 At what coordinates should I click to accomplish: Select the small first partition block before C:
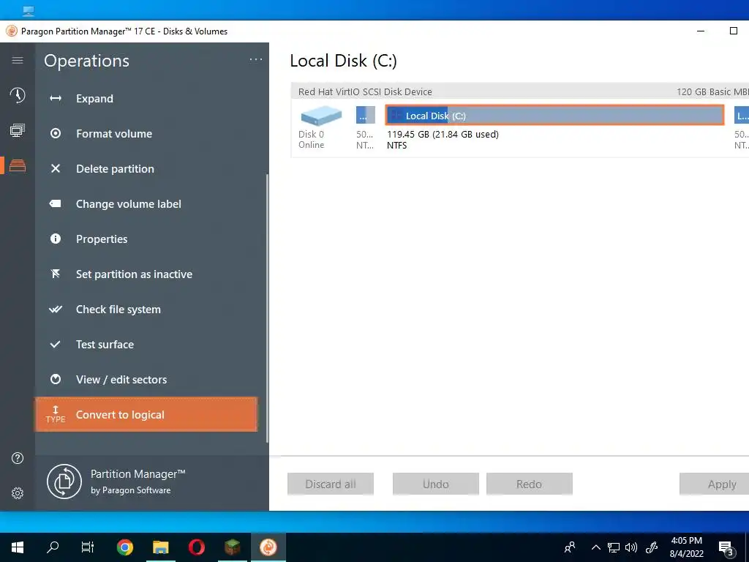[x=366, y=115]
